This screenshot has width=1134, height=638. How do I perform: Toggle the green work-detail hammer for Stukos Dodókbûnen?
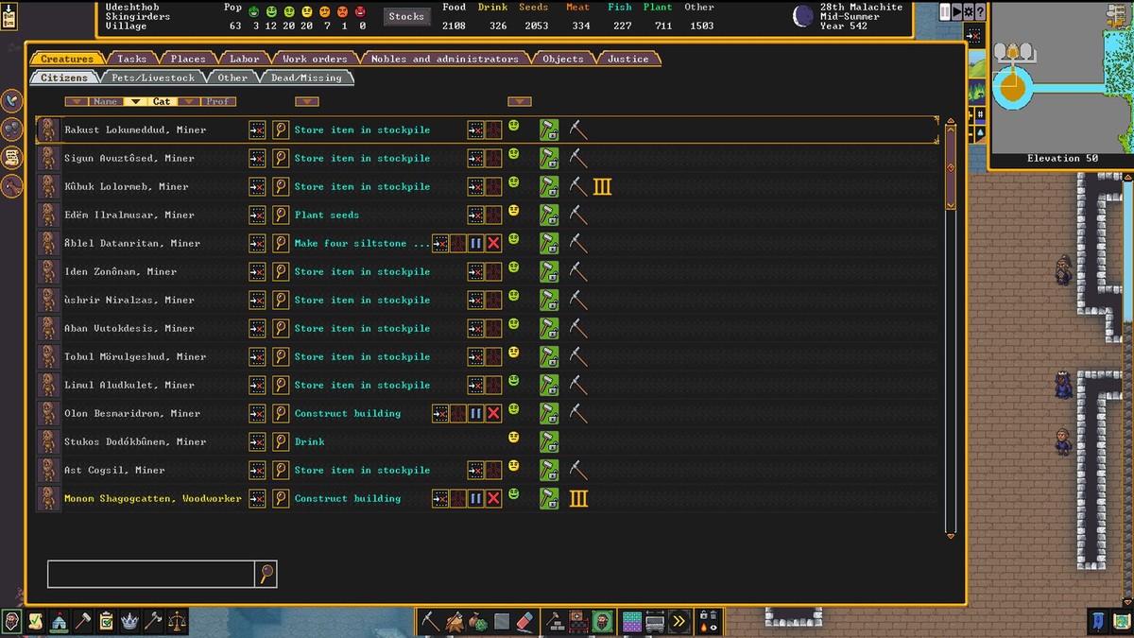549,441
